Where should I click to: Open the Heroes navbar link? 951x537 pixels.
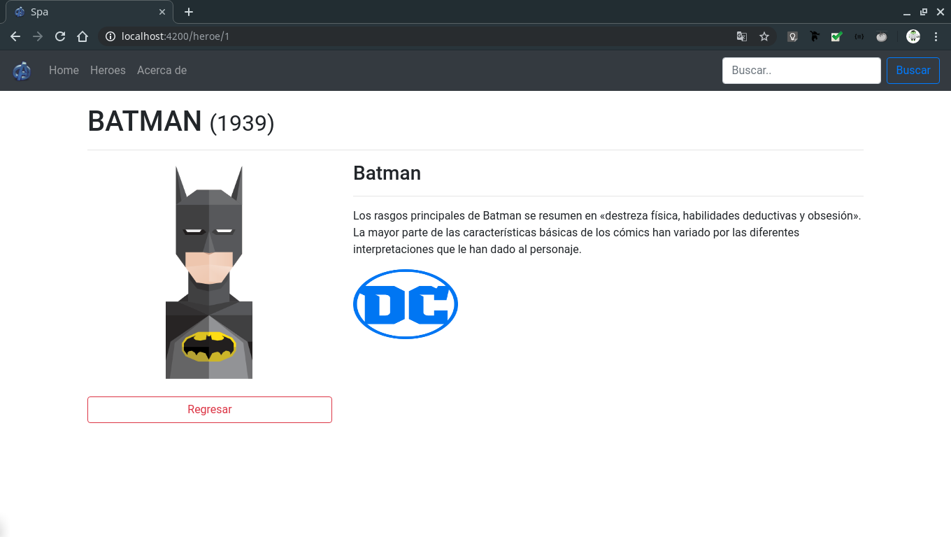(x=108, y=70)
